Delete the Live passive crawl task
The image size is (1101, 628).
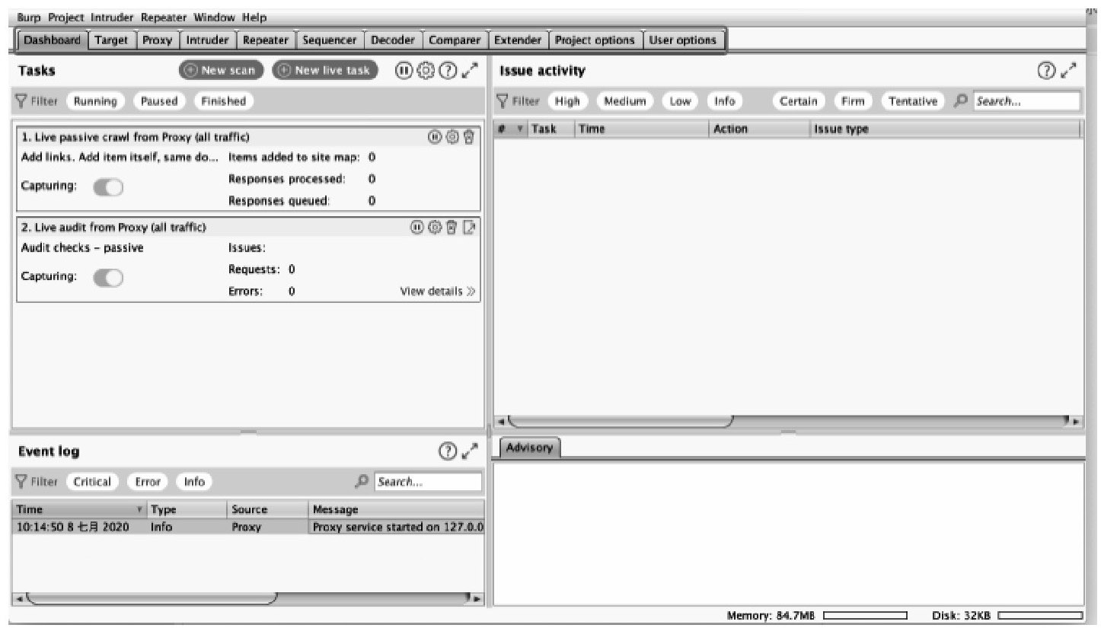click(x=469, y=137)
